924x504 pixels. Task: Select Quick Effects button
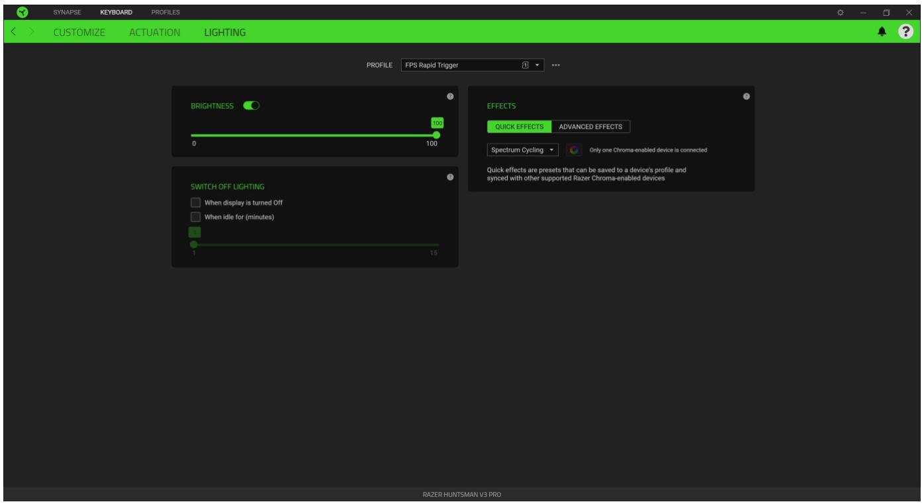(520, 126)
